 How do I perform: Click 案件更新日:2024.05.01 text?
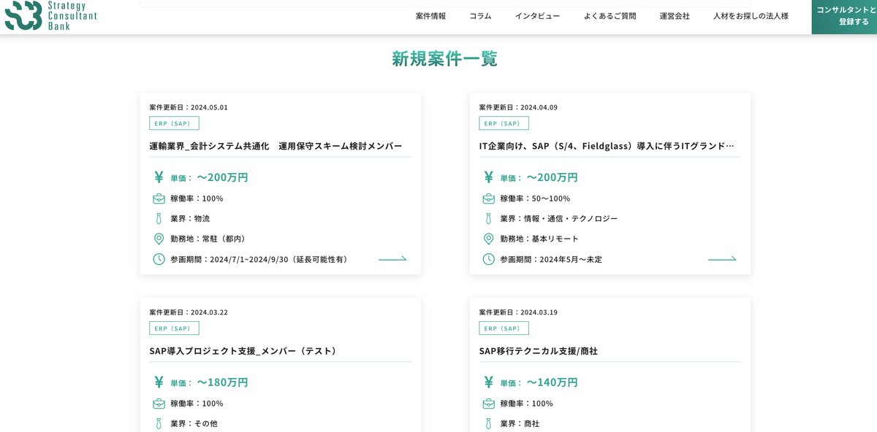pyautogui.click(x=189, y=107)
